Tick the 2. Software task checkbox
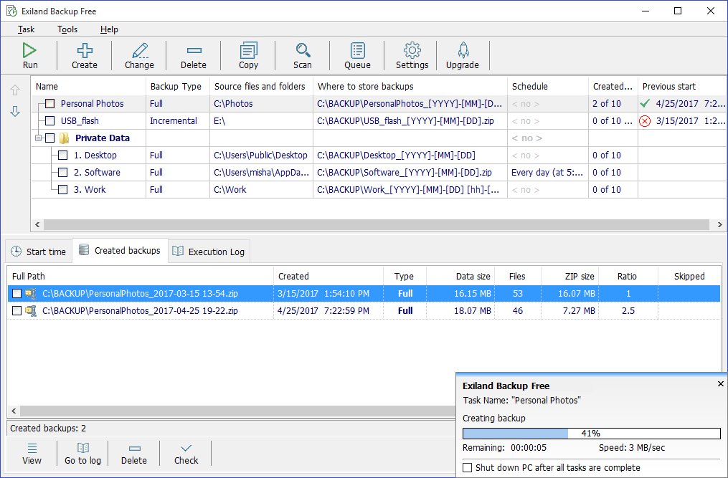 coord(62,173)
